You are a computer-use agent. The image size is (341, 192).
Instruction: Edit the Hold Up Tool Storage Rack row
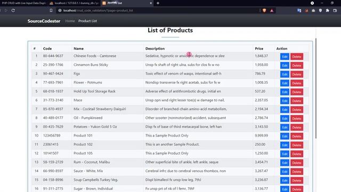285,92
